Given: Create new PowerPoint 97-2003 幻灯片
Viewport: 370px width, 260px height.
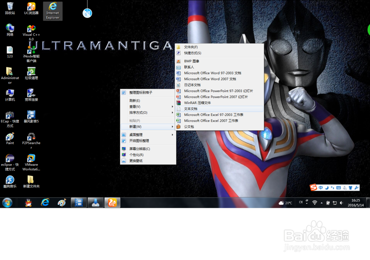Looking at the screenshot, I should [x=219, y=91].
